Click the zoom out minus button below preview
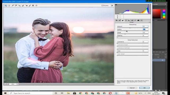The height and width of the screenshot is (95, 170). (5, 84)
